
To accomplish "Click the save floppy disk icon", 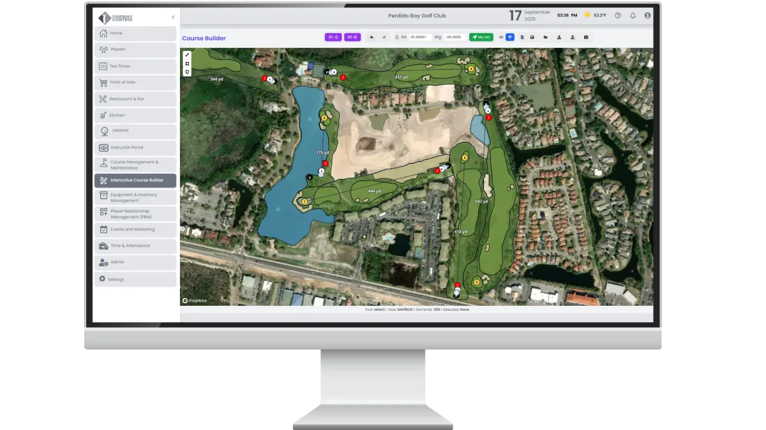I will point(532,38).
